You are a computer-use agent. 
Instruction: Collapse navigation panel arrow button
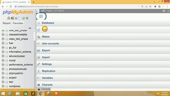(37, 11)
